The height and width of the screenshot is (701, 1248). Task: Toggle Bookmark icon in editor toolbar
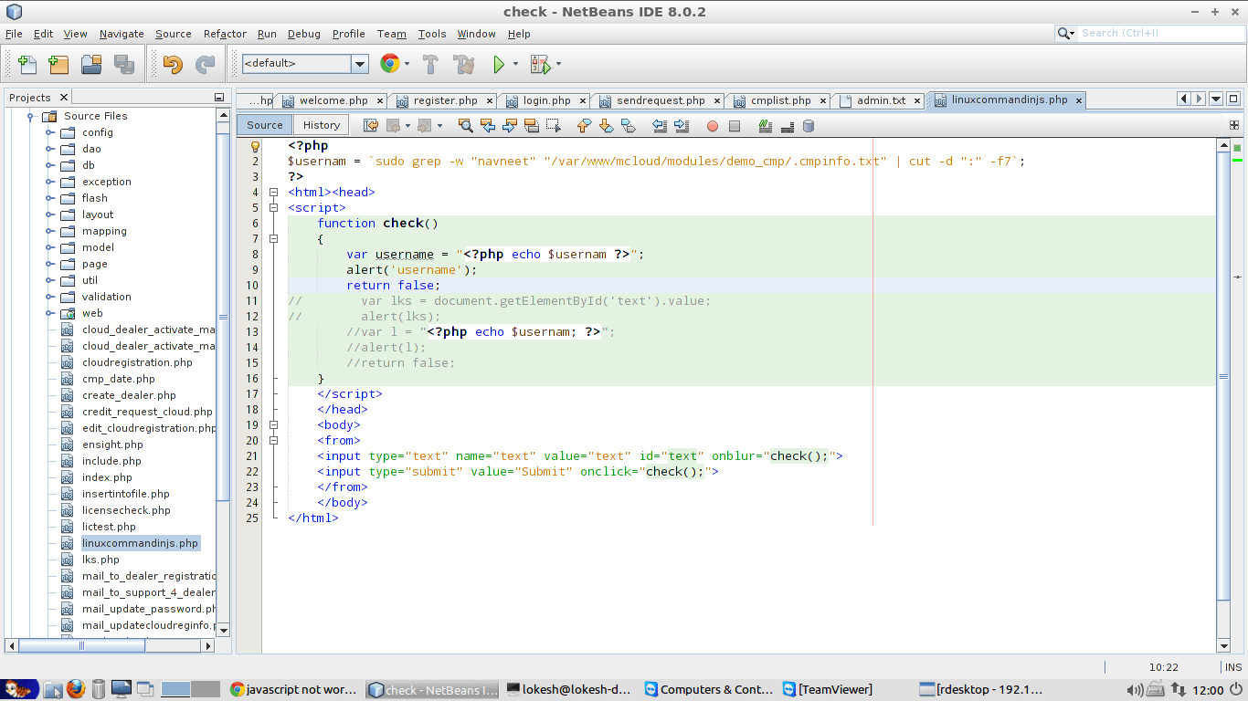(x=628, y=126)
